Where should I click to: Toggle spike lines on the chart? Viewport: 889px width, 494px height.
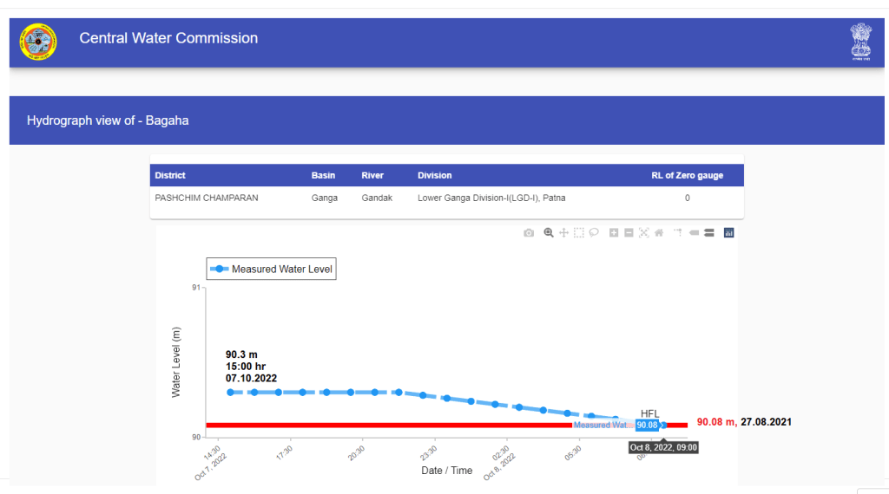[x=679, y=232]
